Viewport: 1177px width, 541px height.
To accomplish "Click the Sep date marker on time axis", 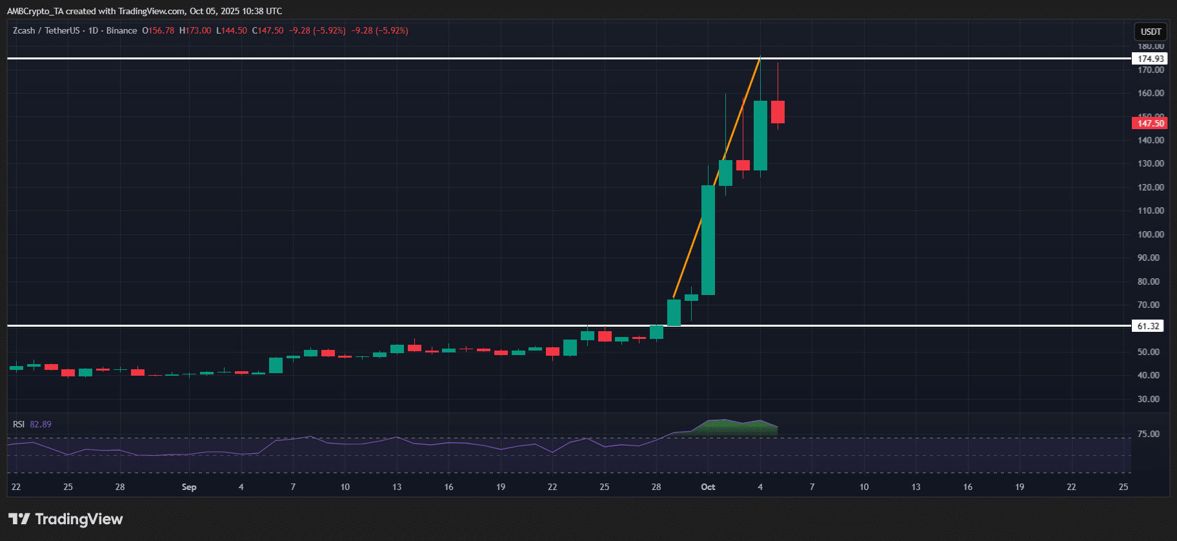I will click(x=189, y=487).
